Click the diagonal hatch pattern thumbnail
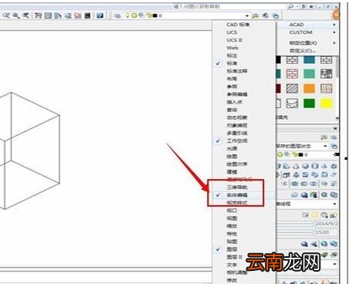This screenshot has width=349, height=284. coord(292,89)
